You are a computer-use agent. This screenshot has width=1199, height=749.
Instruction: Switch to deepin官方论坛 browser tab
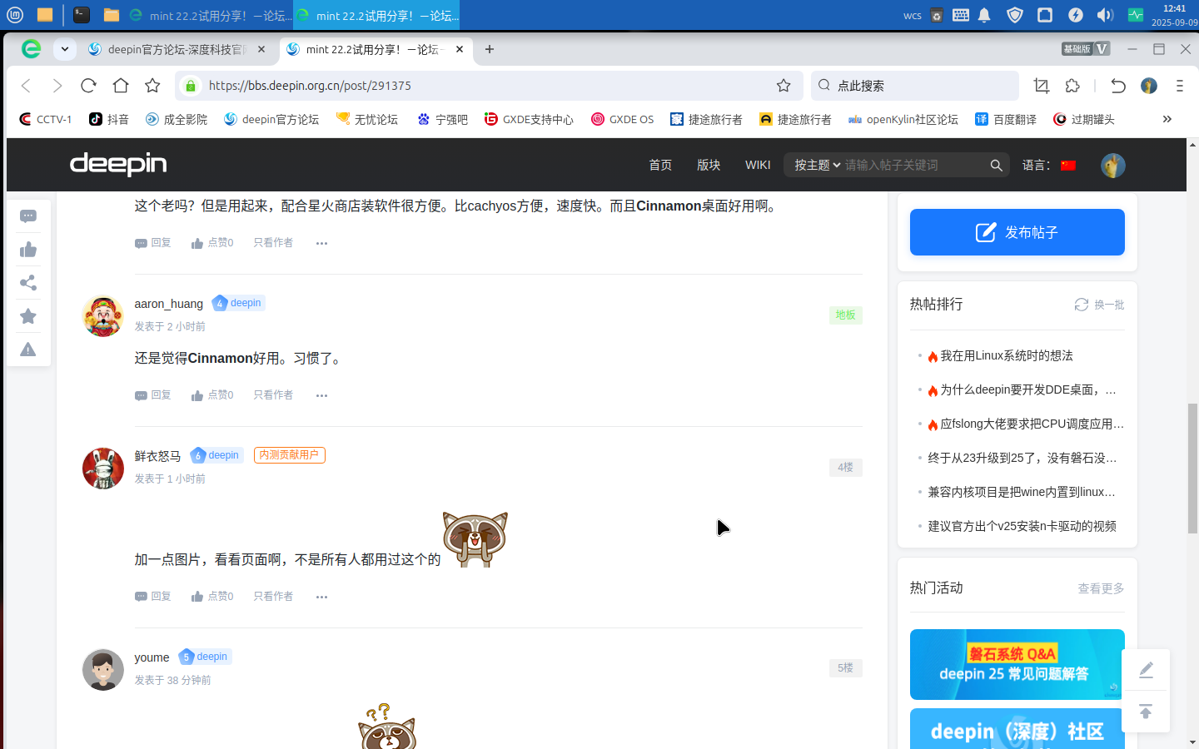click(177, 50)
